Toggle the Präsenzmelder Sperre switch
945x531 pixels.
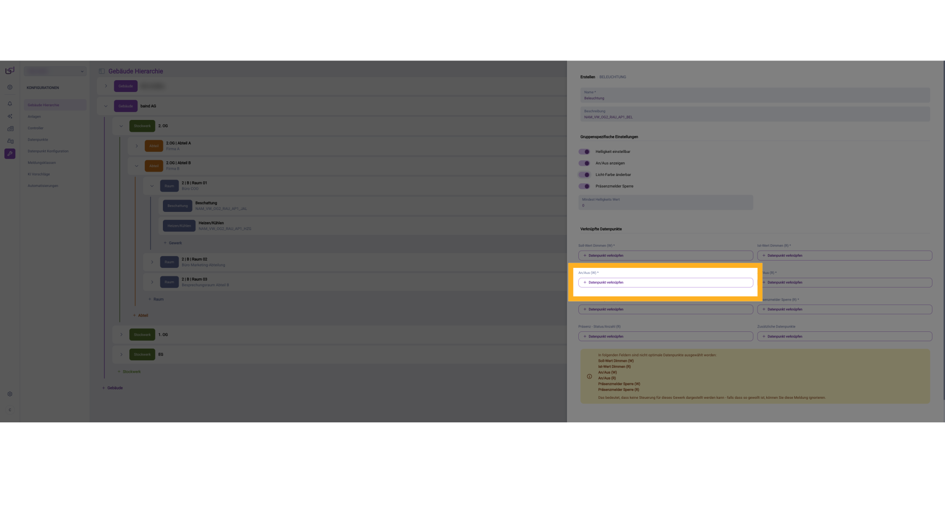pyautogui.click(x=584, y=186)
